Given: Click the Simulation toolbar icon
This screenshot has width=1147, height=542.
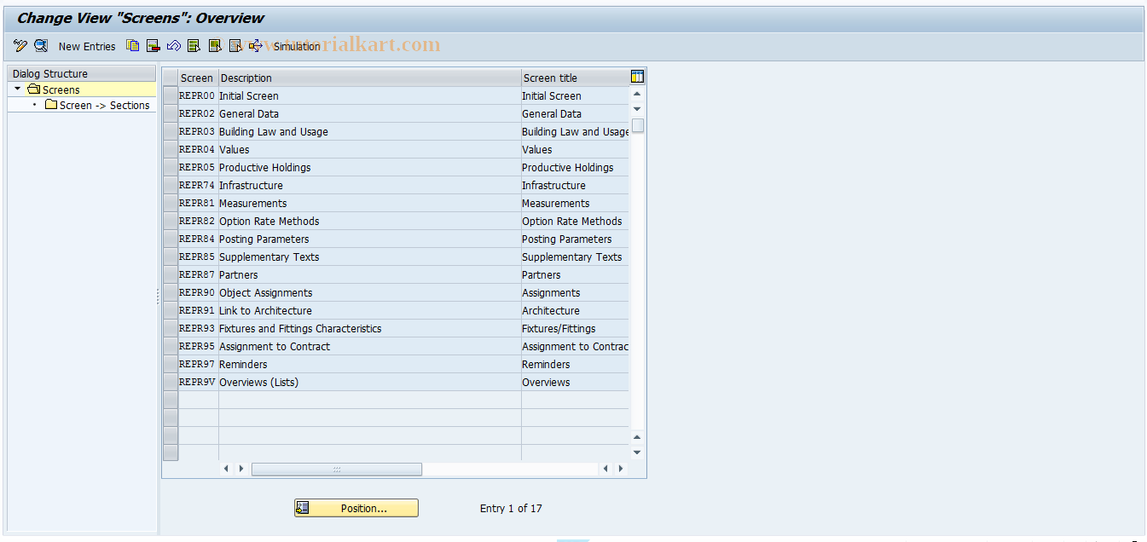Looking at the screenshot, I should pos(256,46).
